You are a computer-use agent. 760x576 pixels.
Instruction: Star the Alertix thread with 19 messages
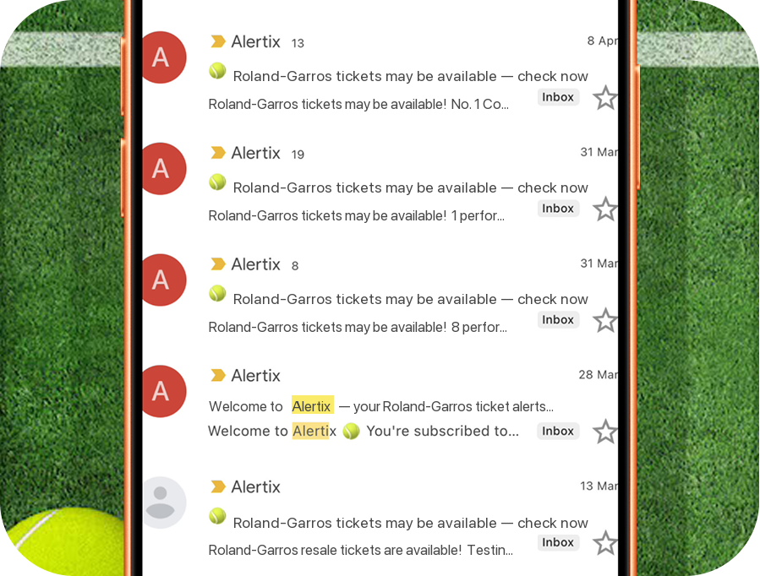[604, 209]
